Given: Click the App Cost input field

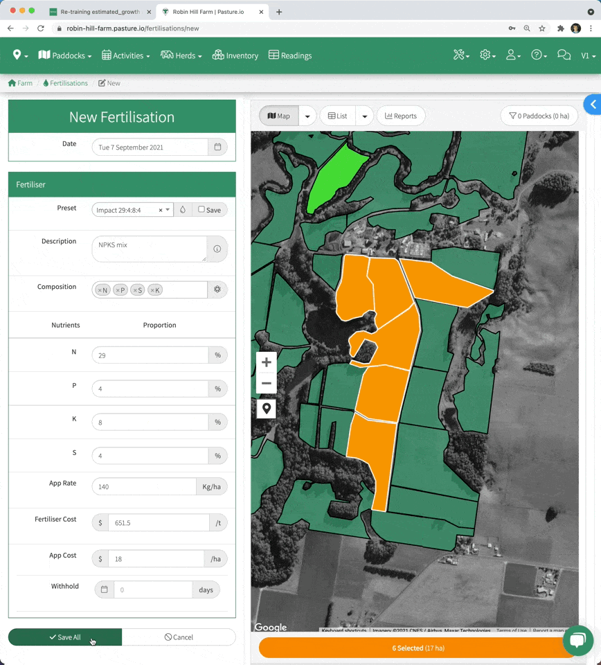Looking at the screenshot, I should (x=156, y=559).
